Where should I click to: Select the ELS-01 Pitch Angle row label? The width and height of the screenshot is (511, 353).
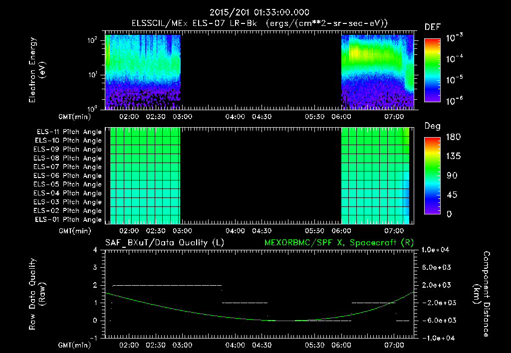[x=68, y=219]
